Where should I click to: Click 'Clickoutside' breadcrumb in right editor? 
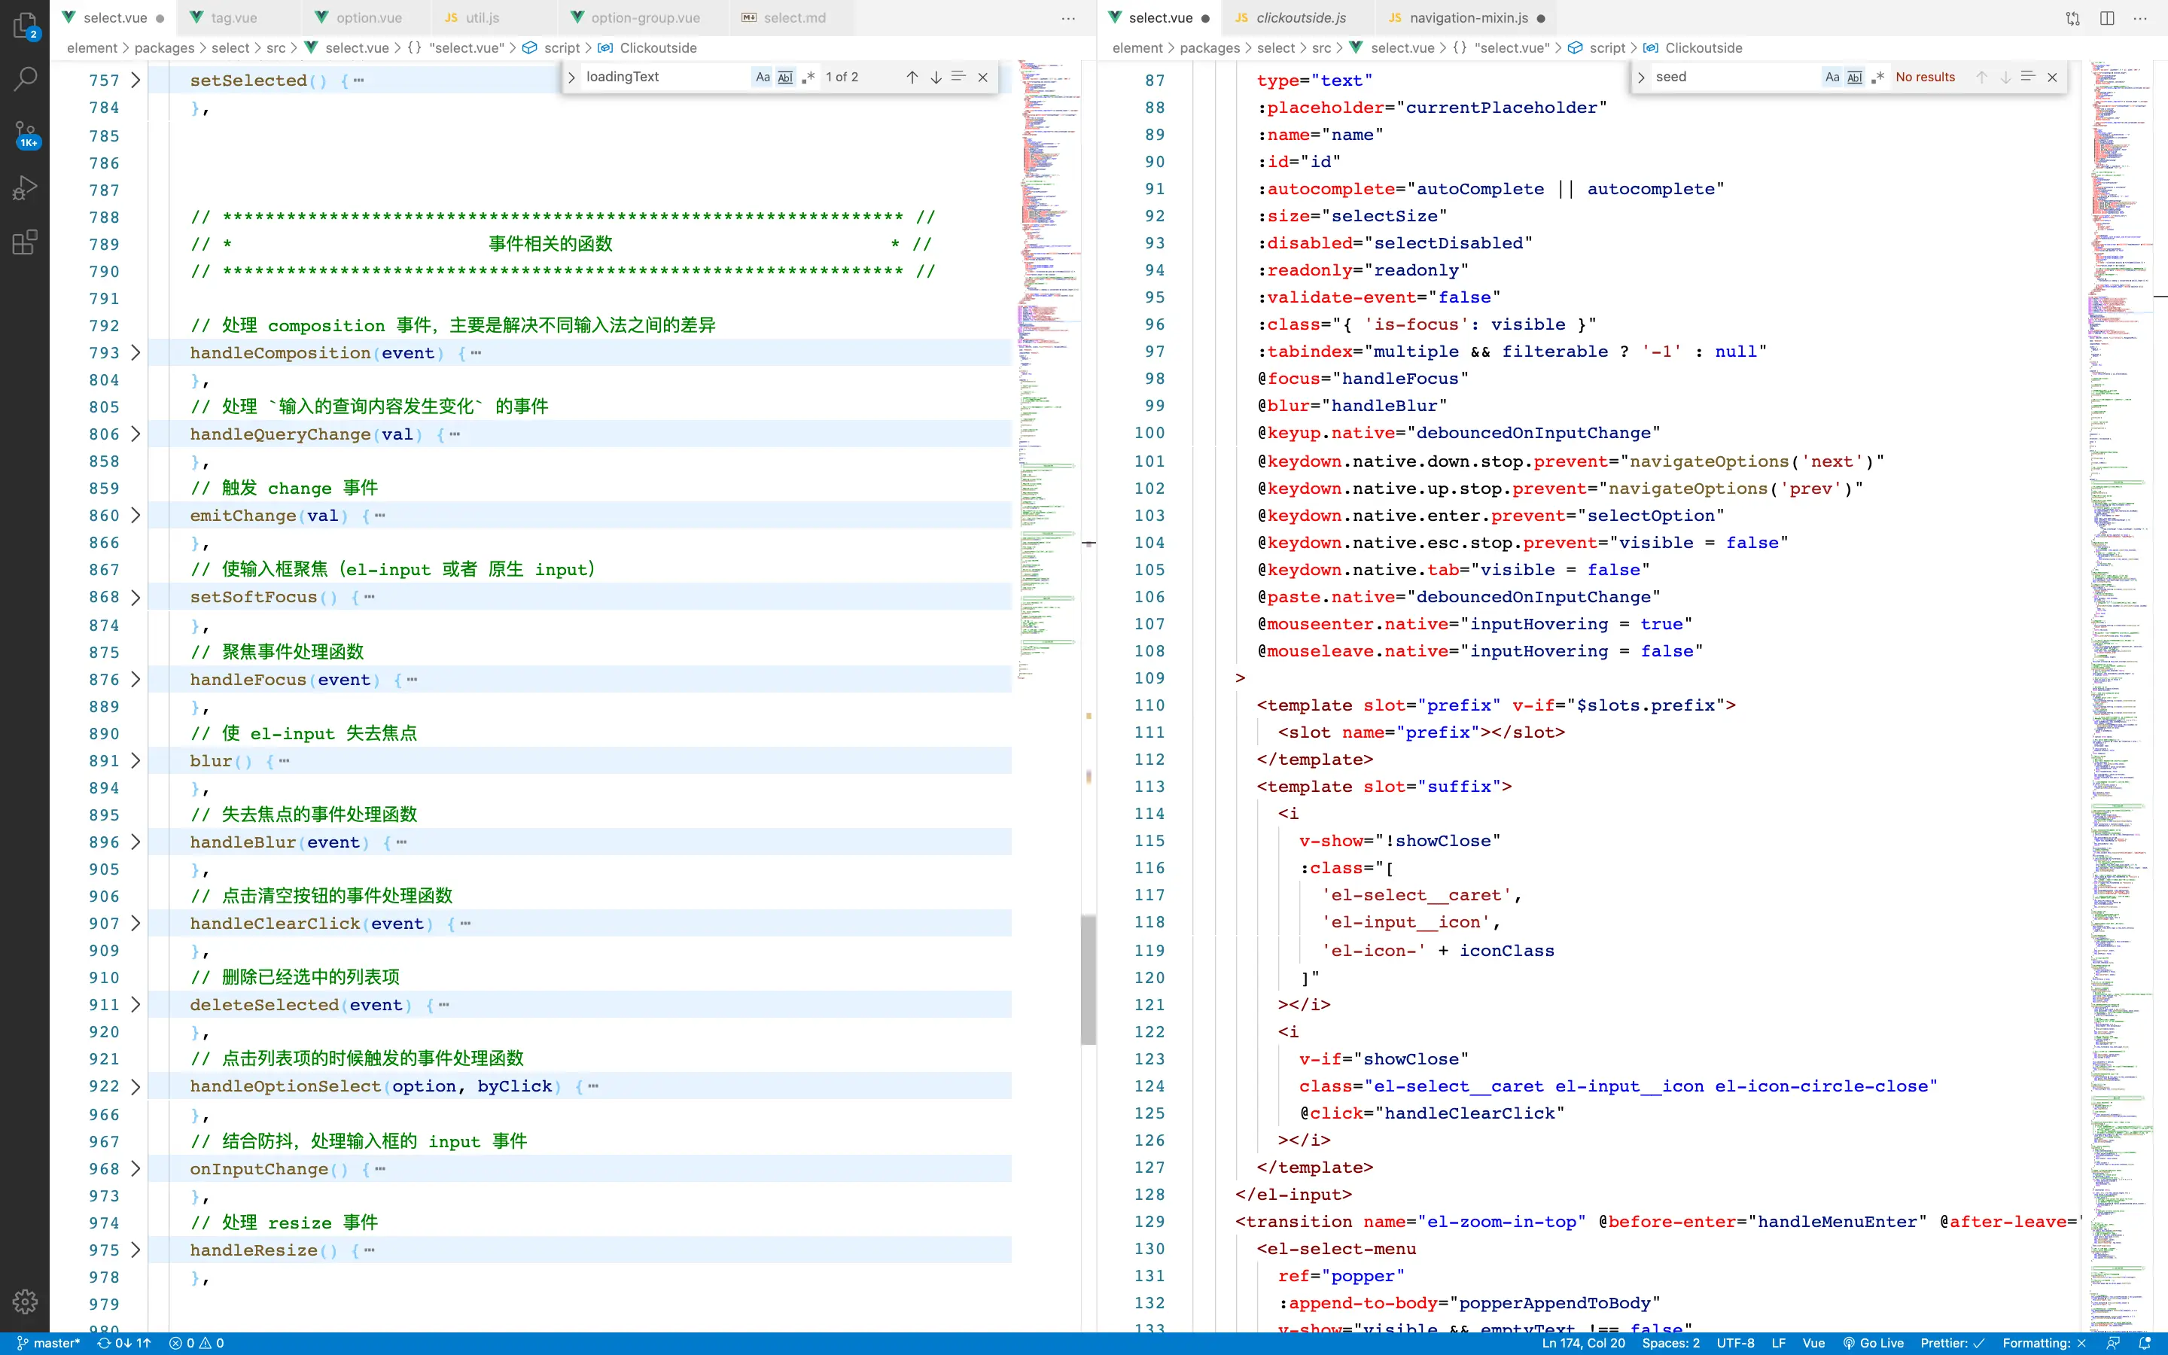point(1703,48)
